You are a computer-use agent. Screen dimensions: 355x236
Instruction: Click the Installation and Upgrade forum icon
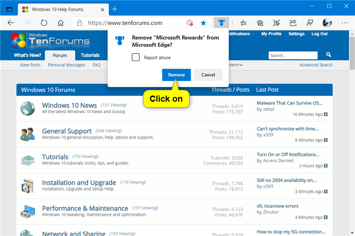27,186
